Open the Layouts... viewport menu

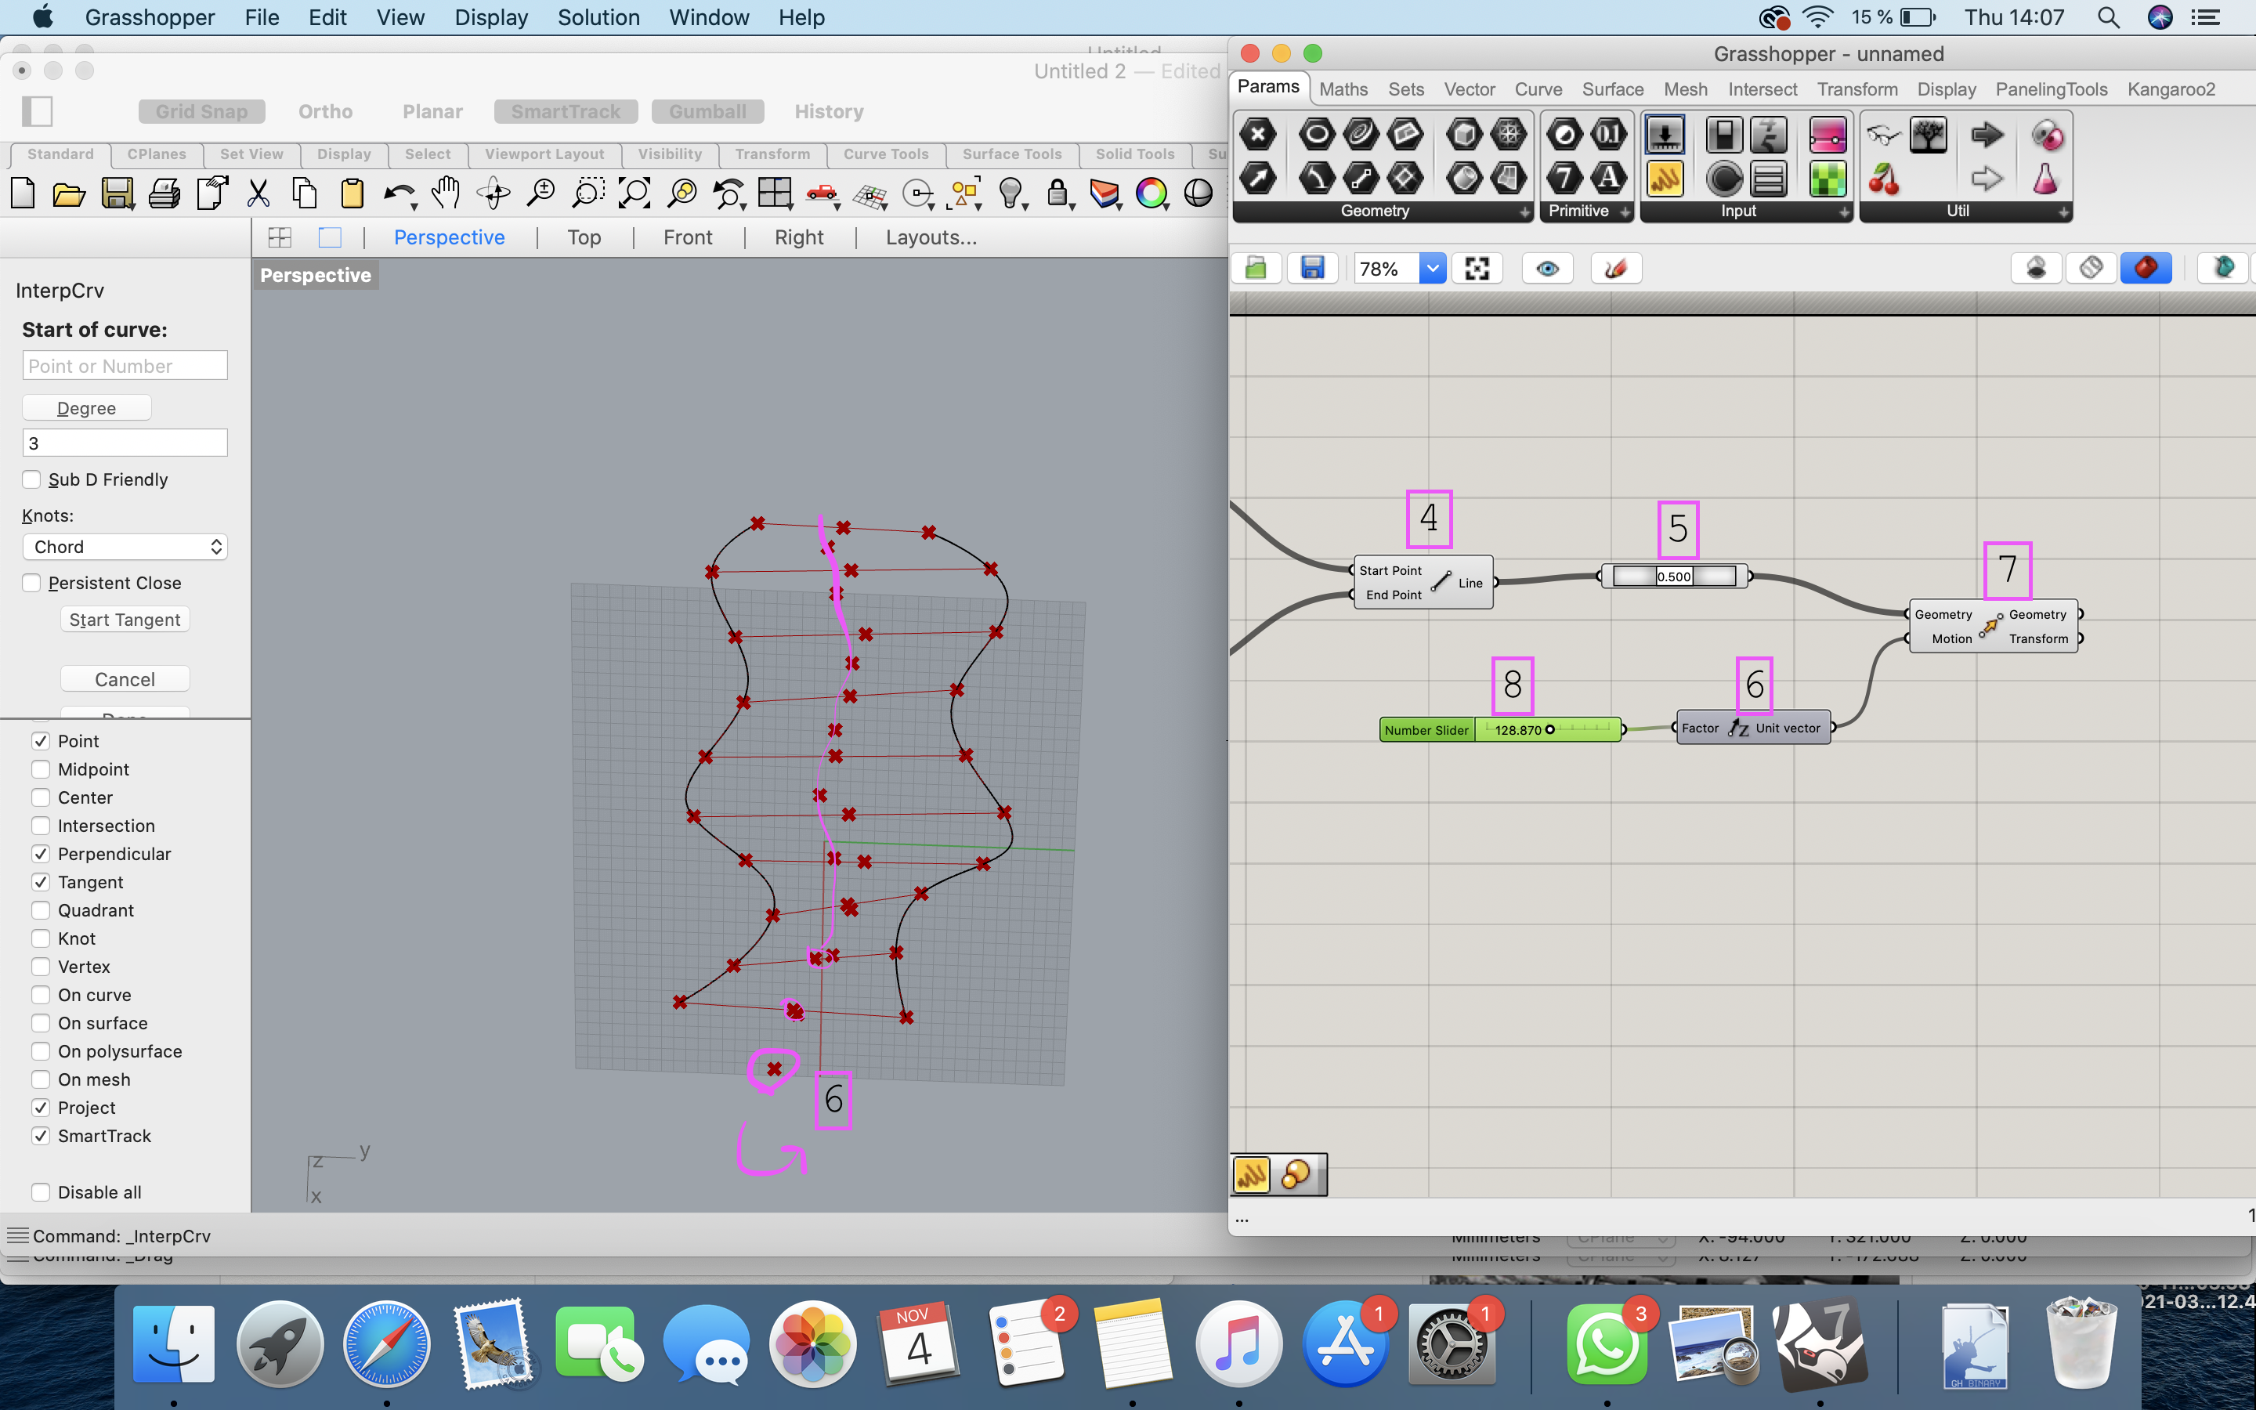click(931, 238)
